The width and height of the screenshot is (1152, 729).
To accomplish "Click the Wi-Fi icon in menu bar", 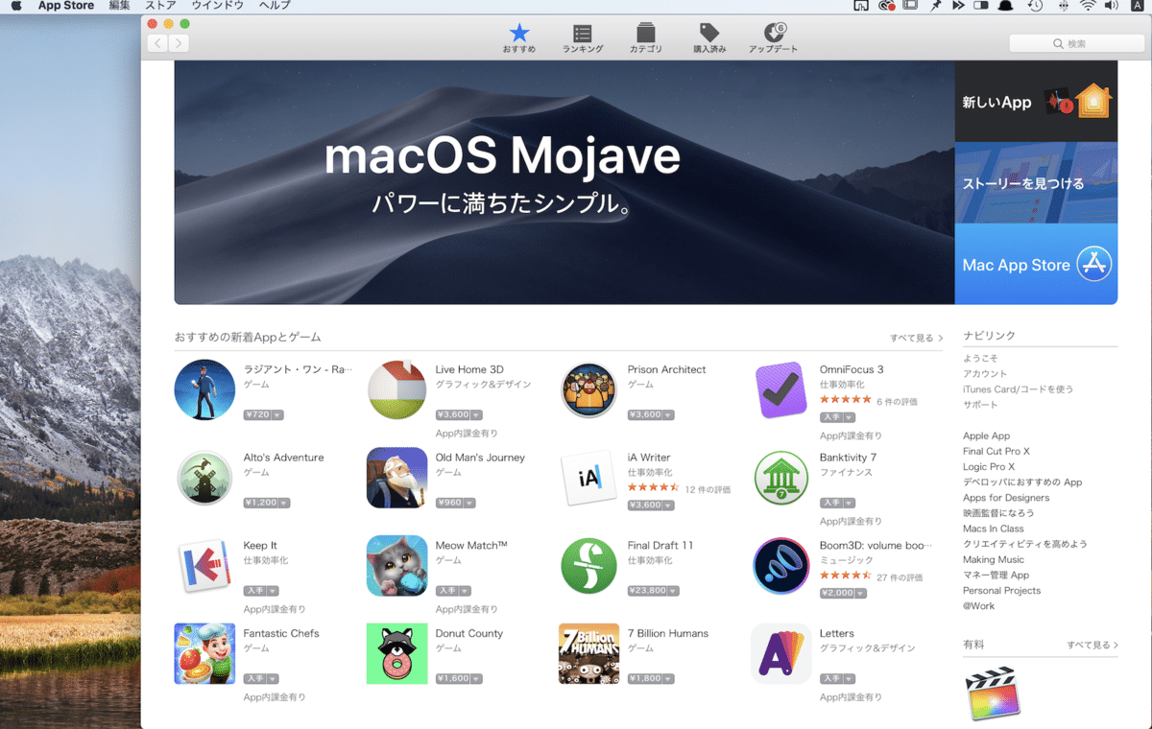I will [x=1088, y=6].
